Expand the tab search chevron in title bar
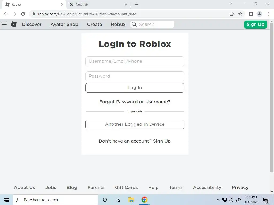 231,4
